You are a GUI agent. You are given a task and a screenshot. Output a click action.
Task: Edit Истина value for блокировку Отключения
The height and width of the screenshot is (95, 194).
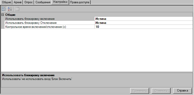click(x=144, y=23)
